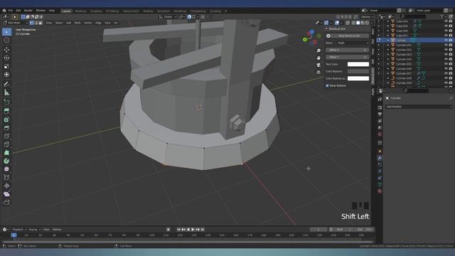Select the Shrink/Fatten tool
This screenshot has height=256, width=455.
tap(6, 186)
